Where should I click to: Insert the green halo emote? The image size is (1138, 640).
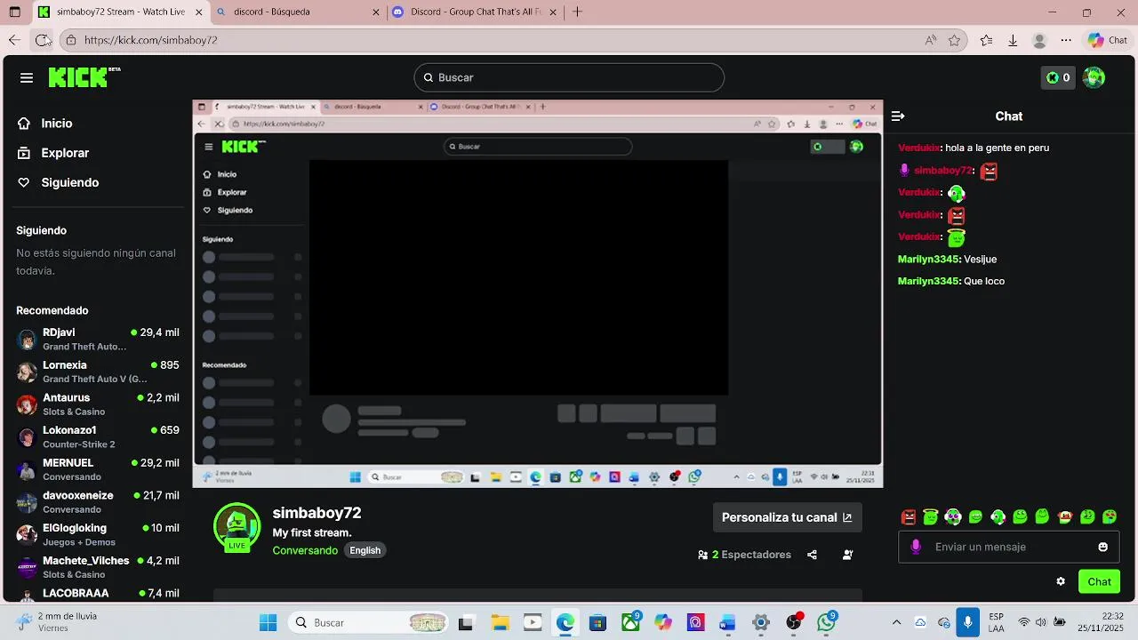click(931, 516)
